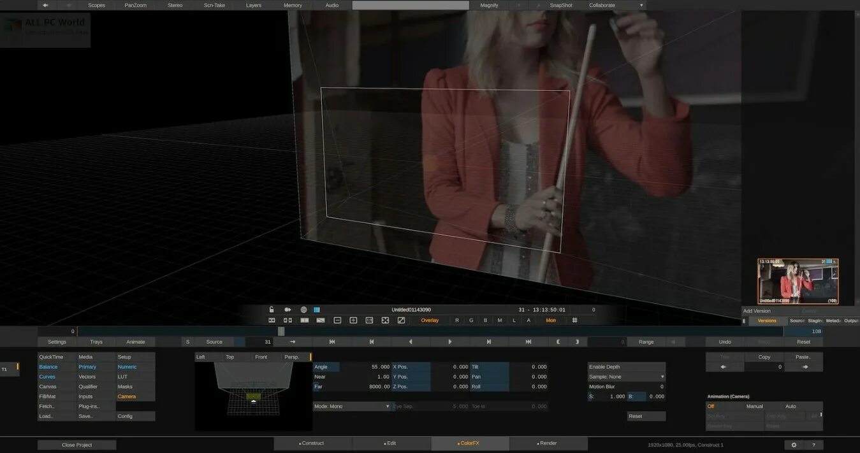Viewport: 860px width, 453px height.
Task: Toggle the M matte view
Action: point(499,320)
